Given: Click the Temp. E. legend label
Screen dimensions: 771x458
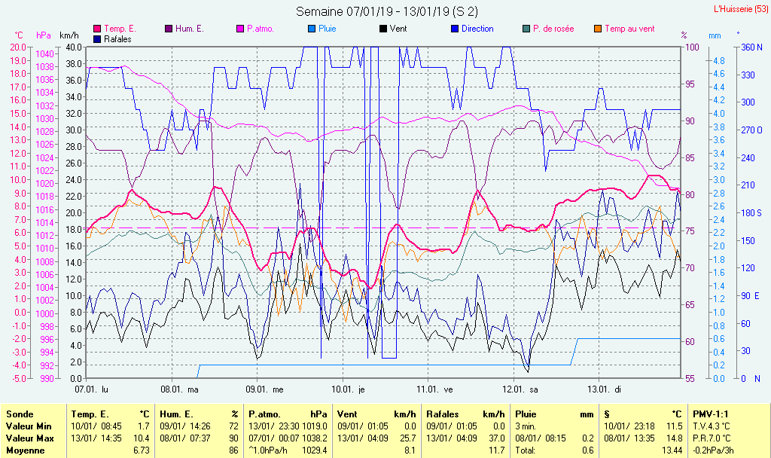Looking at the screenshot, I should tap(120, 29).
